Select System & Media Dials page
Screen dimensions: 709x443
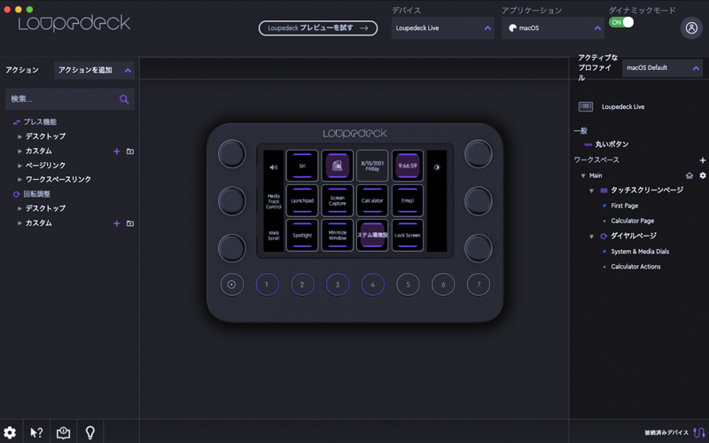[640, 252]
